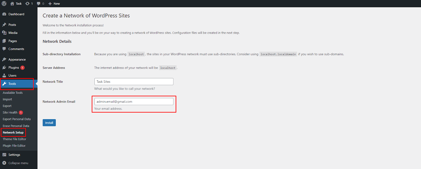Click the Network Admin Email field
421x169 pixels.
pos(134,102)
